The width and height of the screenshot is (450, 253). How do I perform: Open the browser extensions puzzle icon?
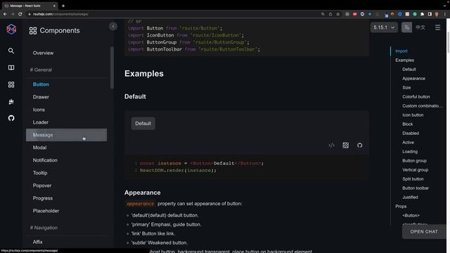point(422,14)
